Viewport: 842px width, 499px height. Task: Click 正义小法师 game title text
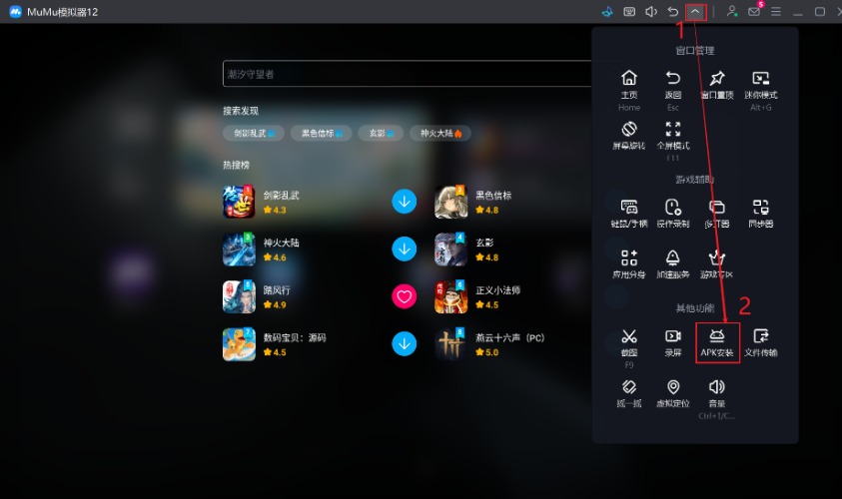[497, 290]
